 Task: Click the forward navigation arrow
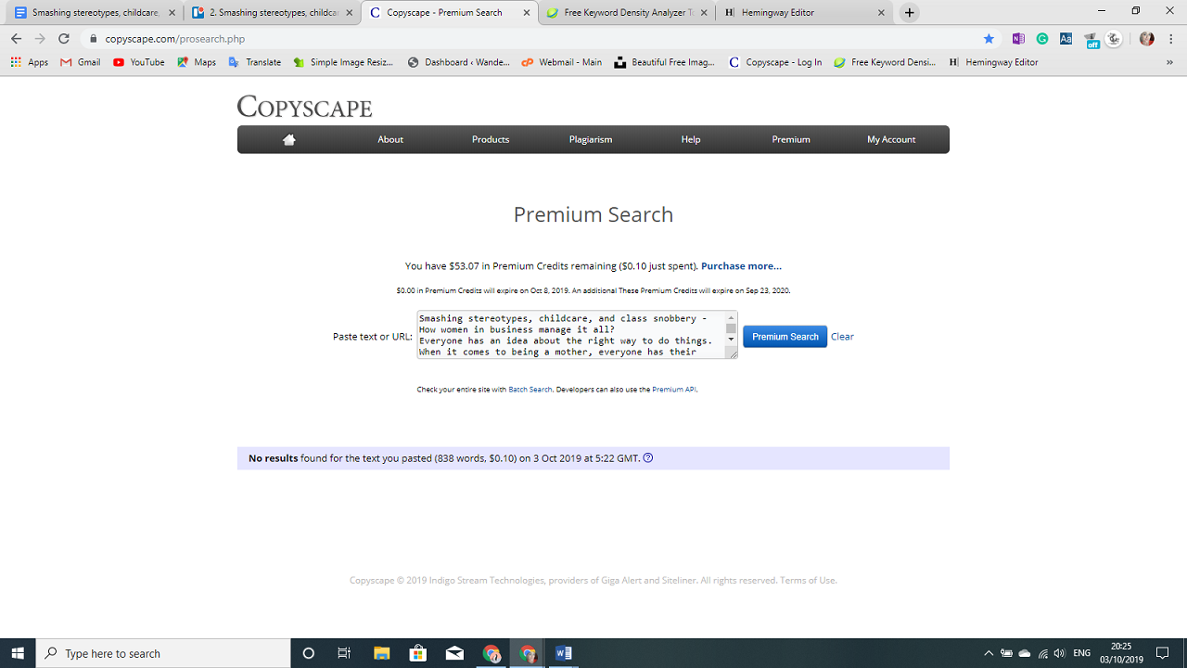pos(40,39)
